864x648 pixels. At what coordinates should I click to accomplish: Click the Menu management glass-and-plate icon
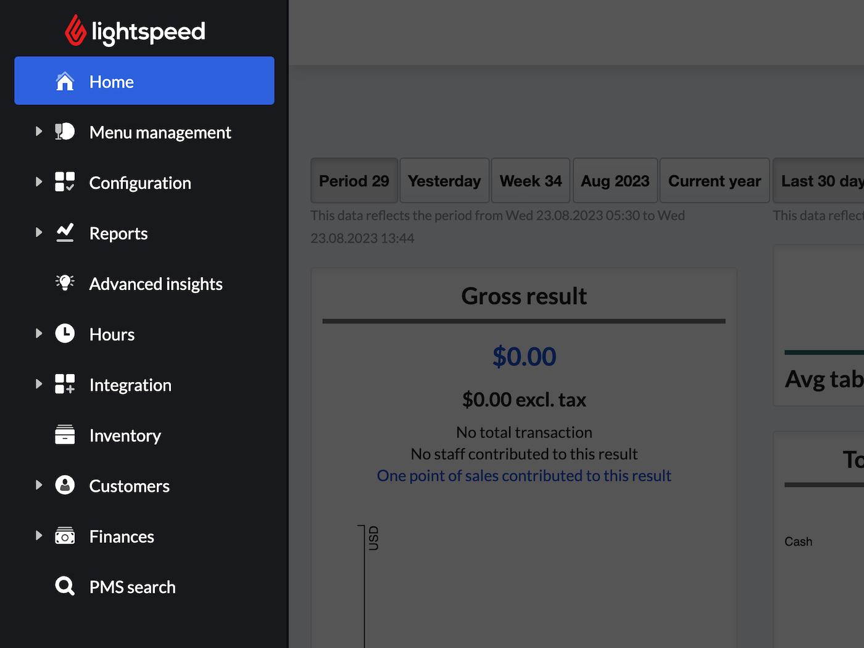65,131
